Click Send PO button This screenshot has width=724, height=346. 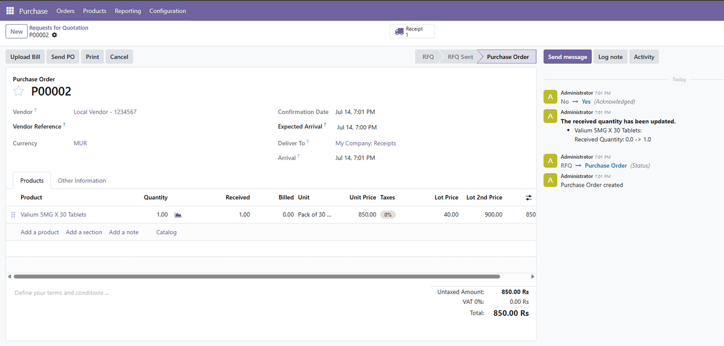(63, 57)
